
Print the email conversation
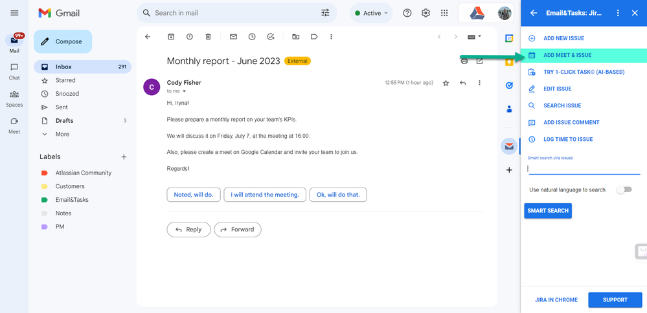click(x=464, y=61)
